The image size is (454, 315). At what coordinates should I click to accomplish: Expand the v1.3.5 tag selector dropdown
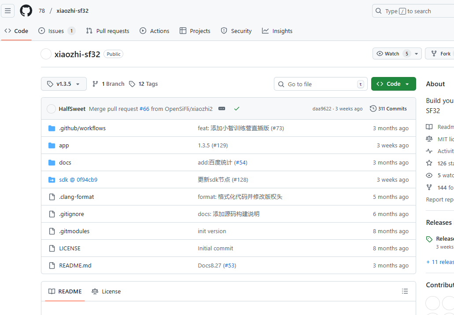64,84
